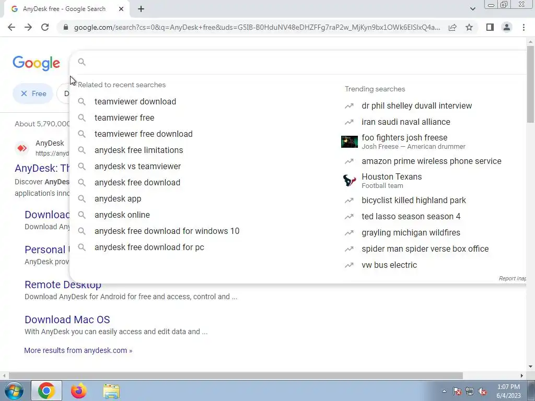Choose suggestion teamviewer free download
The height and width of the screenshot is (401, 535).
pos(143,134)
